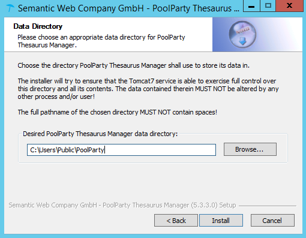Open the Browse... folder picker
Image resolution: width=306 pixels, height=238 pixels.
coord(250,149)
